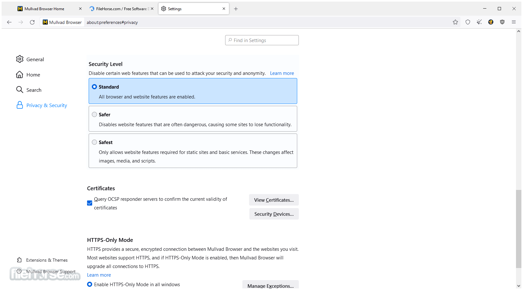Click View Certificates button
The image size is (523, 290).
click(x=274, y=200)
